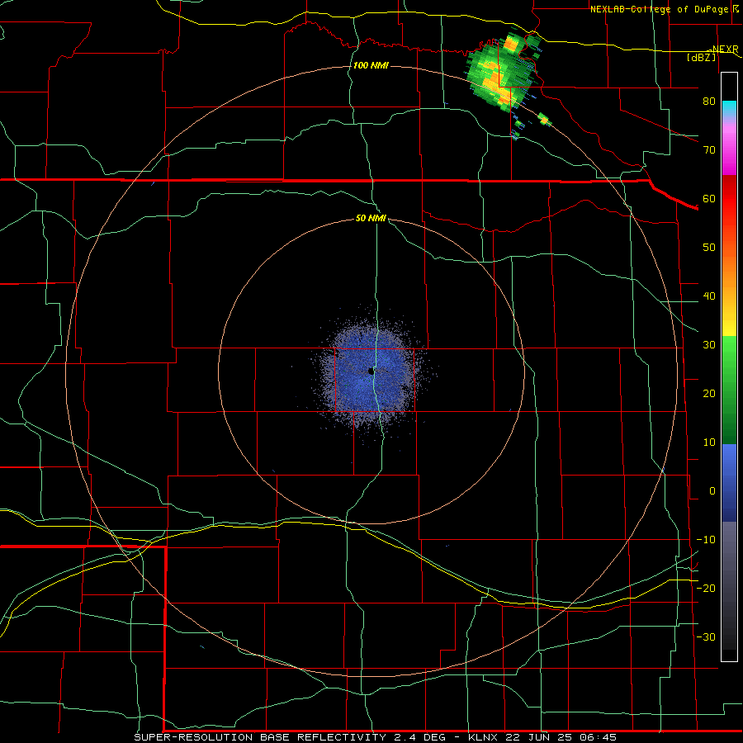Click the [dBZ] legend unit label
The height and width of the screenshot is (743, 743).
click(x=701, y=57)
